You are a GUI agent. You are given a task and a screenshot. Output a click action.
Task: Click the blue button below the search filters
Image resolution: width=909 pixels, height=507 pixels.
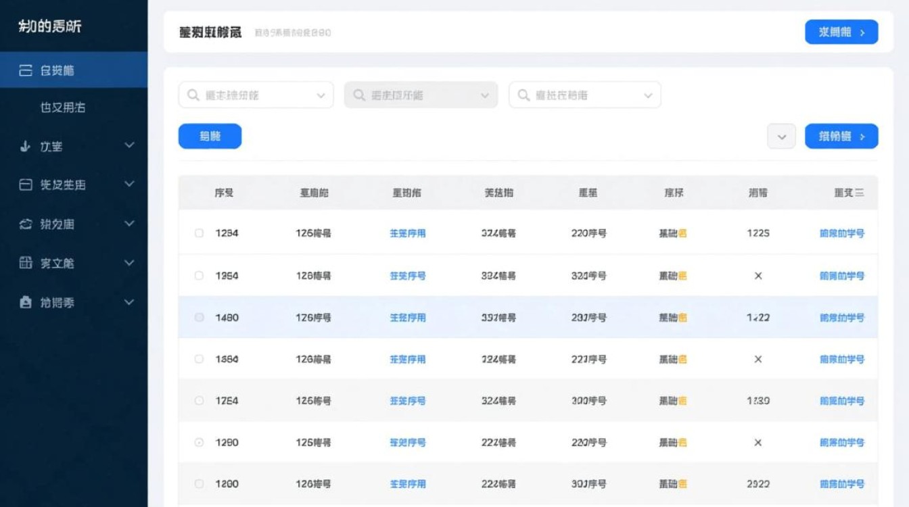pyautogui.click(x=210, y=136)
